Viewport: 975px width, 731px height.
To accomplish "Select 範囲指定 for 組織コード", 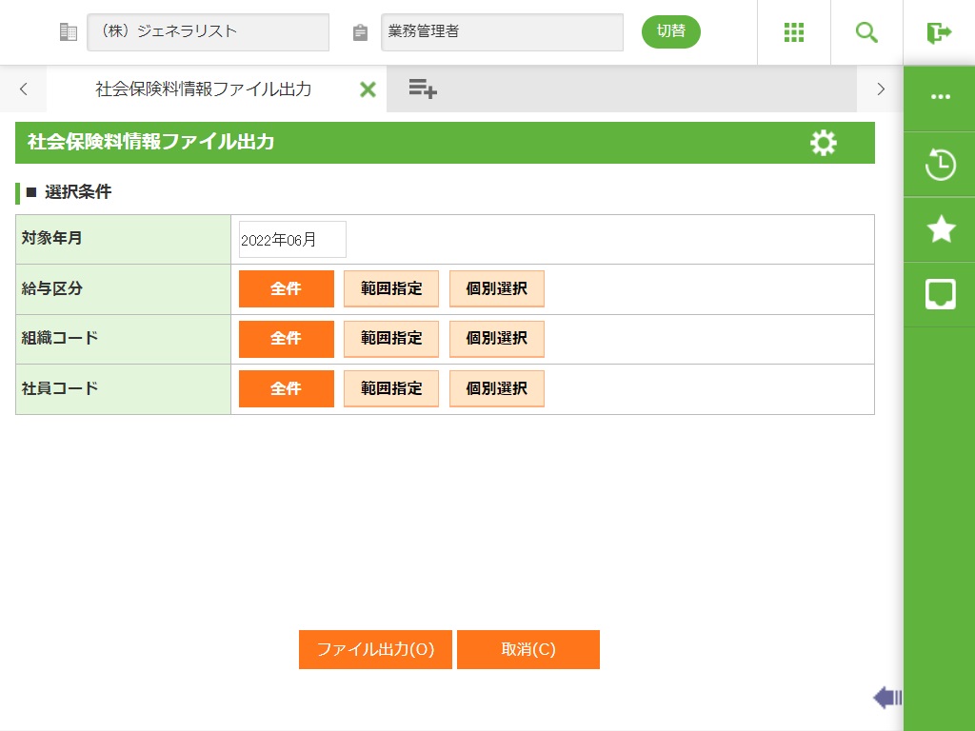I will coord(391,339).
